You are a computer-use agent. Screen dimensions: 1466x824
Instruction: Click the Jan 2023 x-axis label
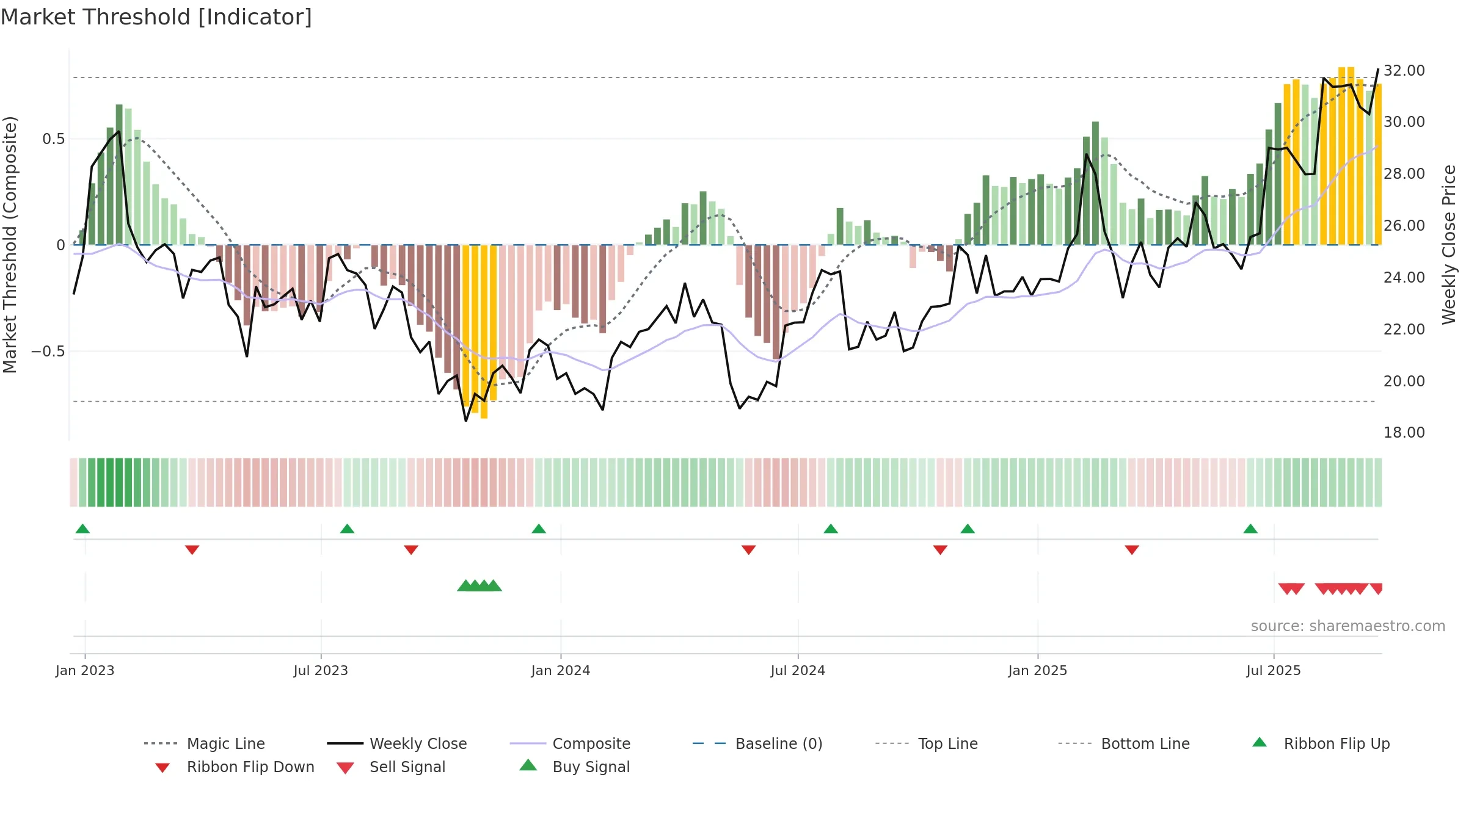[x=85, y=671]
